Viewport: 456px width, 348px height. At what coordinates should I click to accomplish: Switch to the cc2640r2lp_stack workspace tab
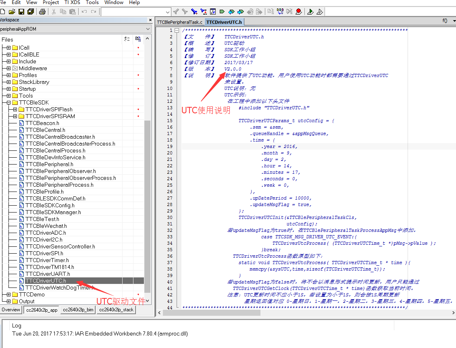click(117, 310)
